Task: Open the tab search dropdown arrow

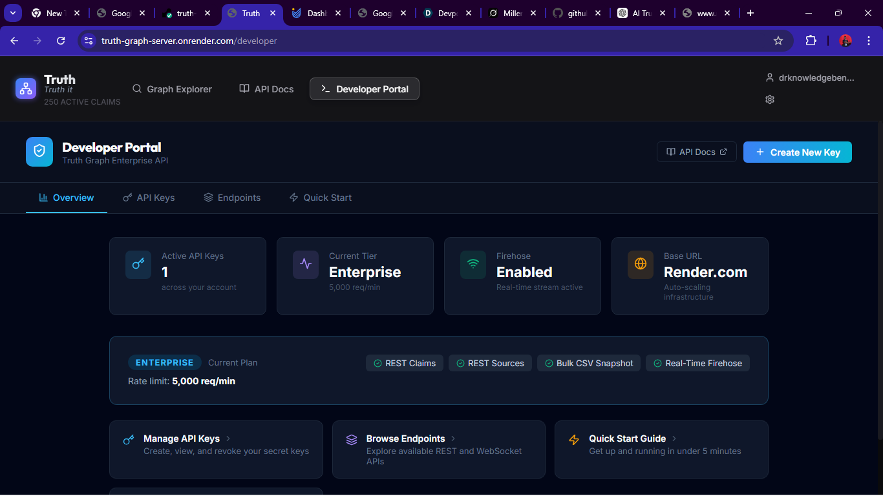Action: (x=13, y=13)
